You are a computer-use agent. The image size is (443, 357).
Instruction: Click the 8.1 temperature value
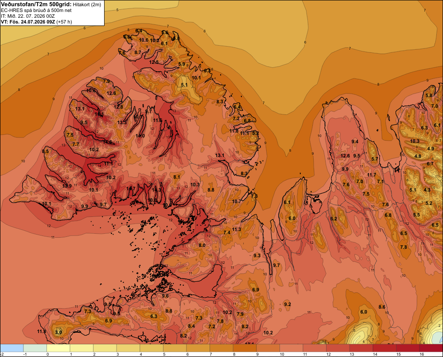(177, 177)
